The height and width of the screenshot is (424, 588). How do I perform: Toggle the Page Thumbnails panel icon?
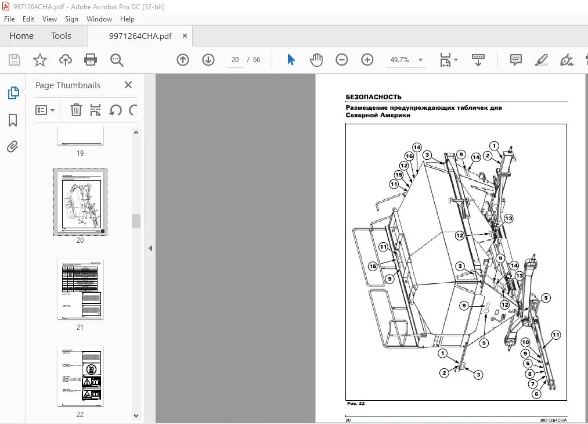pos(13,93)
